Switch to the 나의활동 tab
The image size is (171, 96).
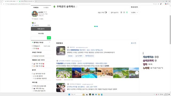[46, 7]
